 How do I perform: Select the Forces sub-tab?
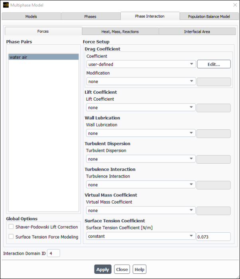[43, 31]
